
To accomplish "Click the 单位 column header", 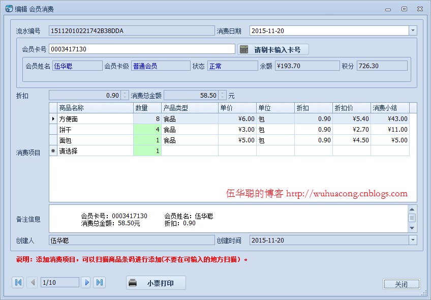I will [275, 108].
